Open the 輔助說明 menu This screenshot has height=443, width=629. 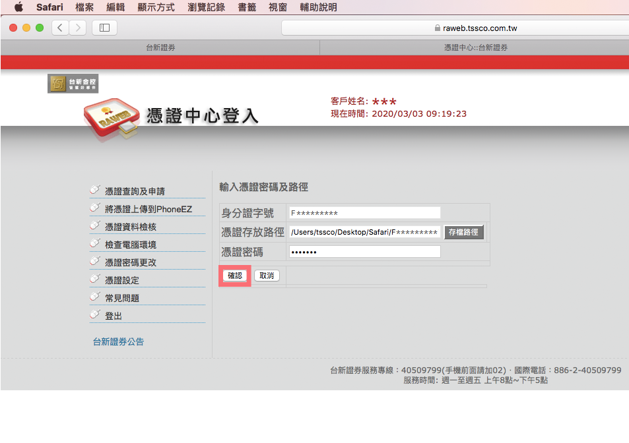[x=318, y=7]
